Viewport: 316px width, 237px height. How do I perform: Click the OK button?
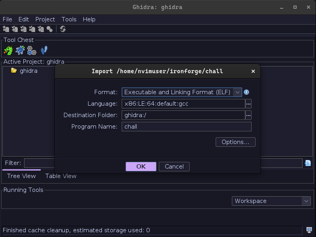141,167
